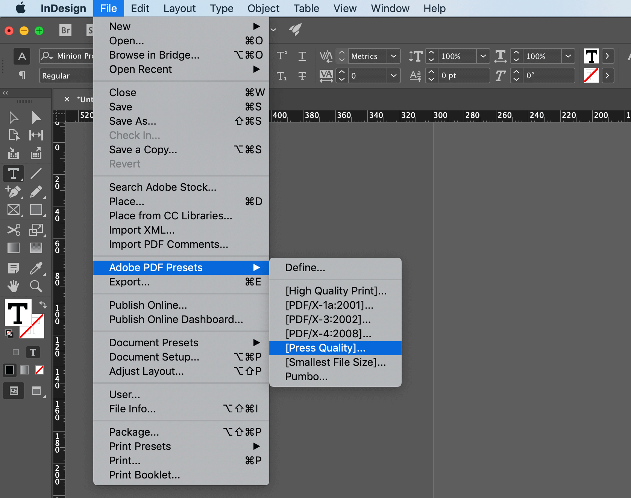Select the Pencil tool
The image size is (631, 498).
(x=36, y=192)
